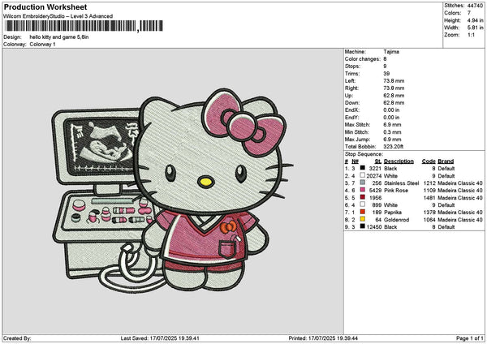Click the Machine value Tajima

[x=391, y=52]
